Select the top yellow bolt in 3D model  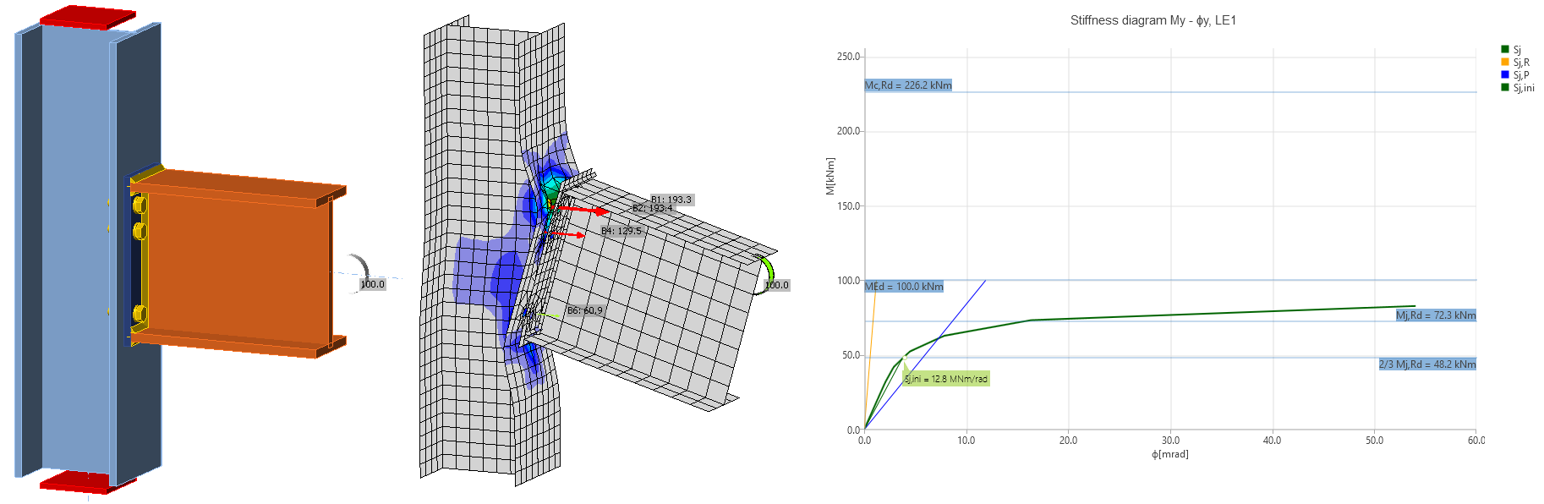(x=140, y=205)
